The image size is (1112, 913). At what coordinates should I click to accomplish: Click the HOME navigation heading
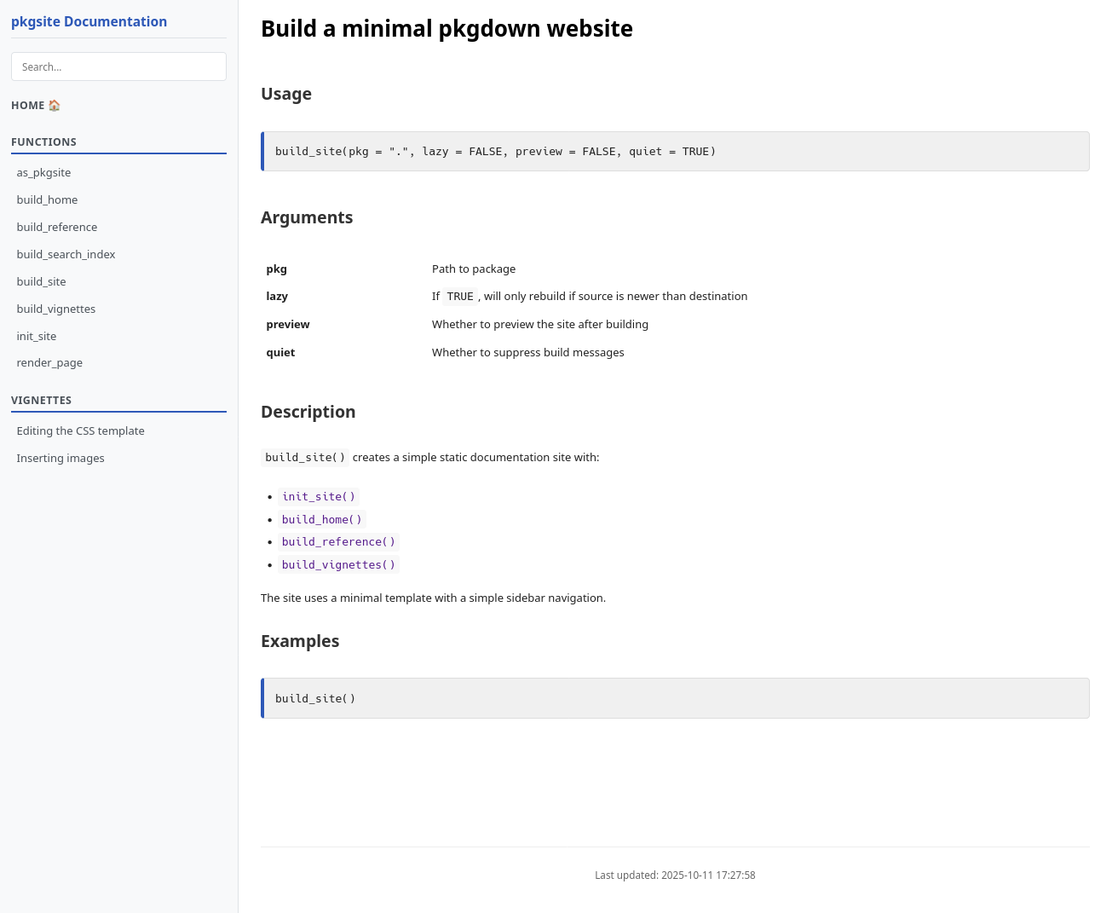pyautogui.click(x=28, y=106)
